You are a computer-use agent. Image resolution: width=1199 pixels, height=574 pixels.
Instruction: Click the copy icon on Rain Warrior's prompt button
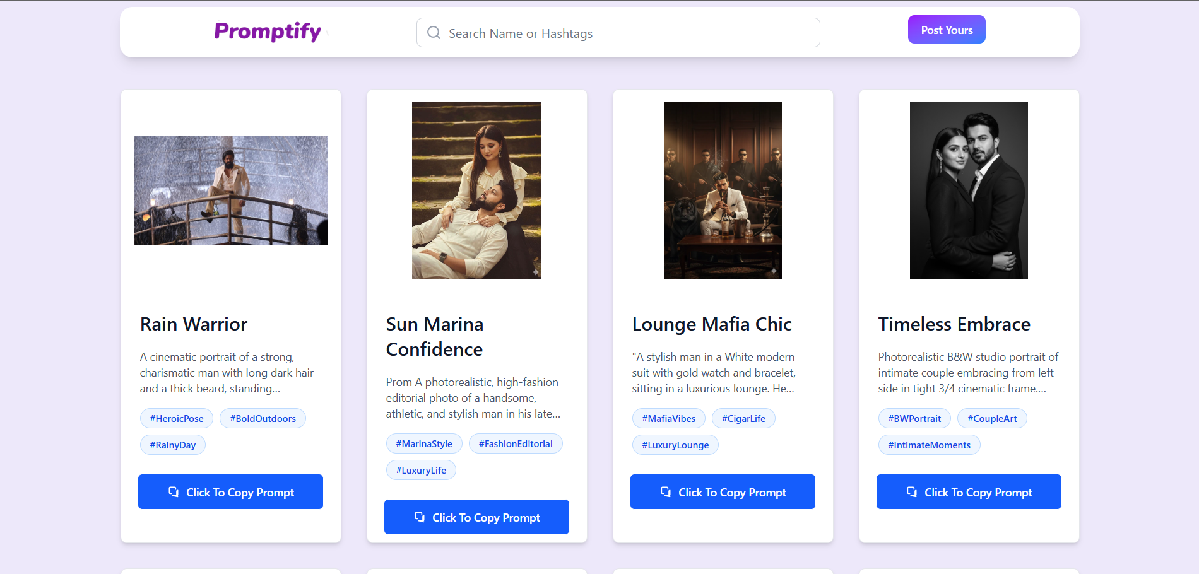pos(174,491)
